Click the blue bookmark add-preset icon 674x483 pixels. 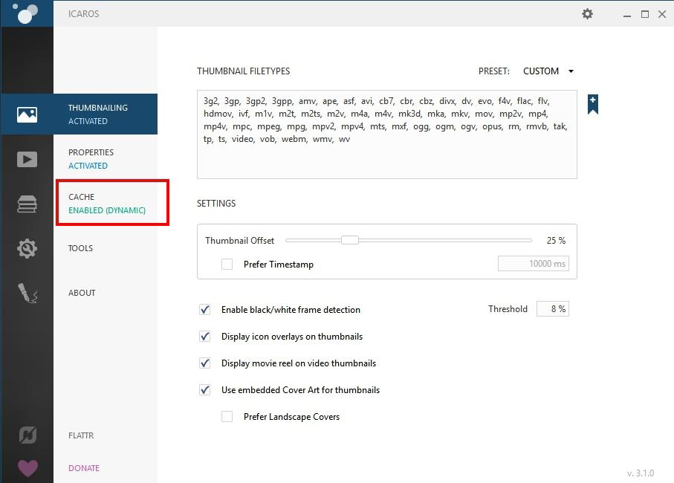pyautogui.click(x=592, y=104)
